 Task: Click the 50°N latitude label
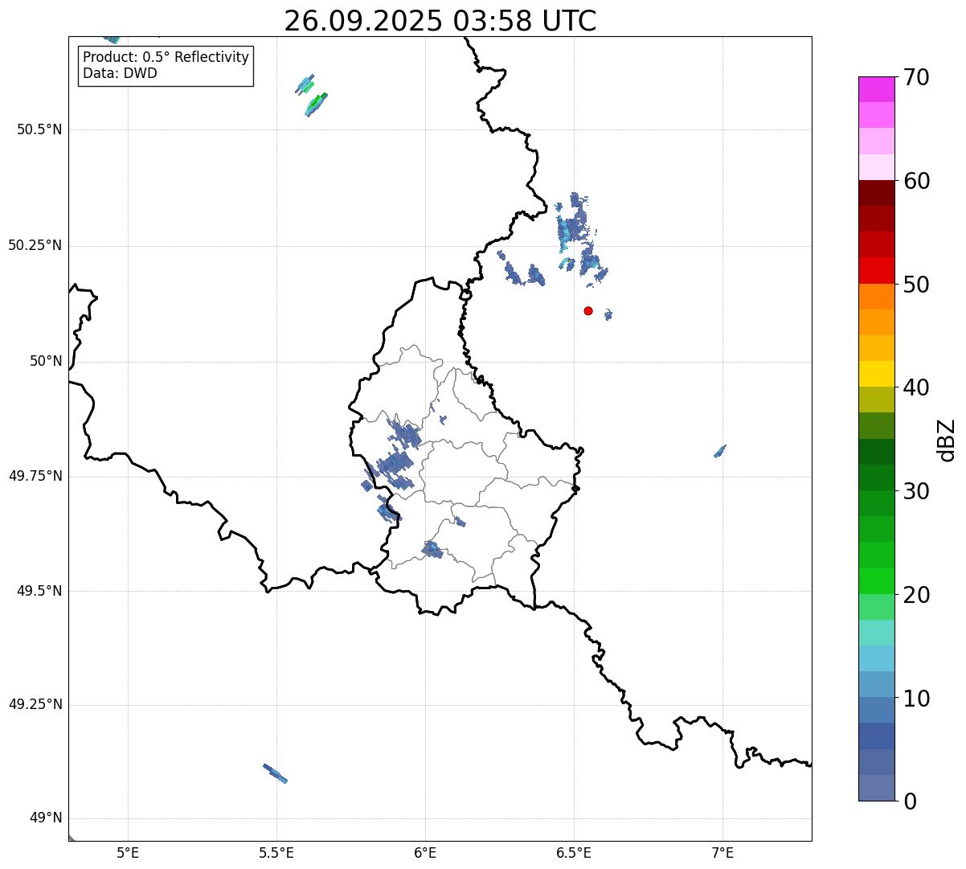click(x=46, y=361)
